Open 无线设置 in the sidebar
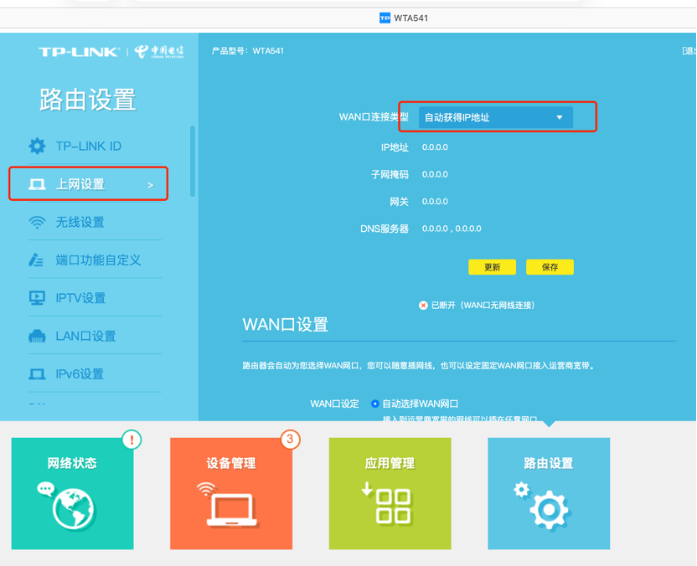This screenshot has height=566, width=697. [96, 222]
